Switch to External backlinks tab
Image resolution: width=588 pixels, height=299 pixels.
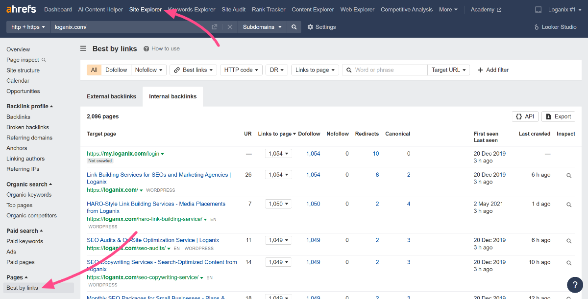(x=111, y=96)
